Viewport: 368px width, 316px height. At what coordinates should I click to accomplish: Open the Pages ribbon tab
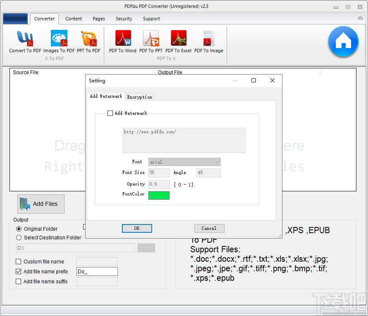98,19
